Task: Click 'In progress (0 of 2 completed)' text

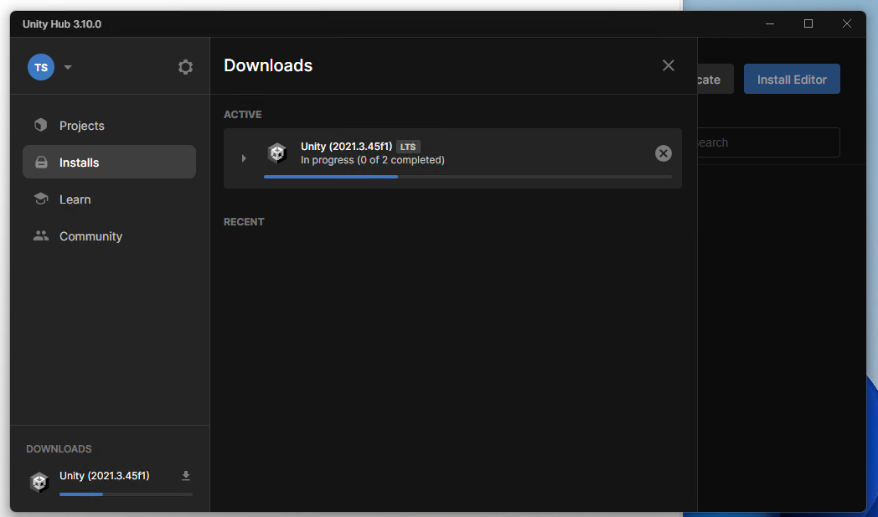Action: [372, 160]
